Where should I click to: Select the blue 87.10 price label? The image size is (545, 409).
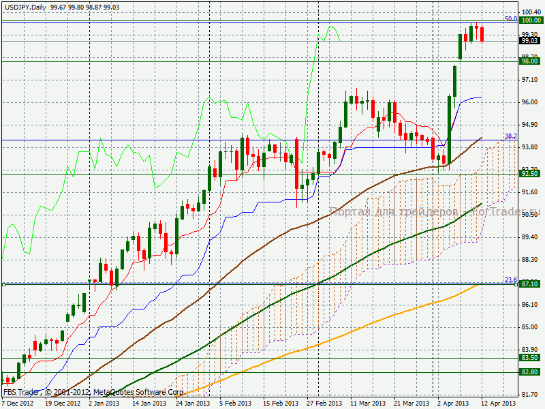click(x=530, y=284)
